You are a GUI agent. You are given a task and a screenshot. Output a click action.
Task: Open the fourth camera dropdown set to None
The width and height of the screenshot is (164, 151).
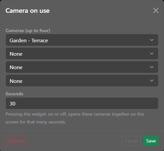(82, 81)
